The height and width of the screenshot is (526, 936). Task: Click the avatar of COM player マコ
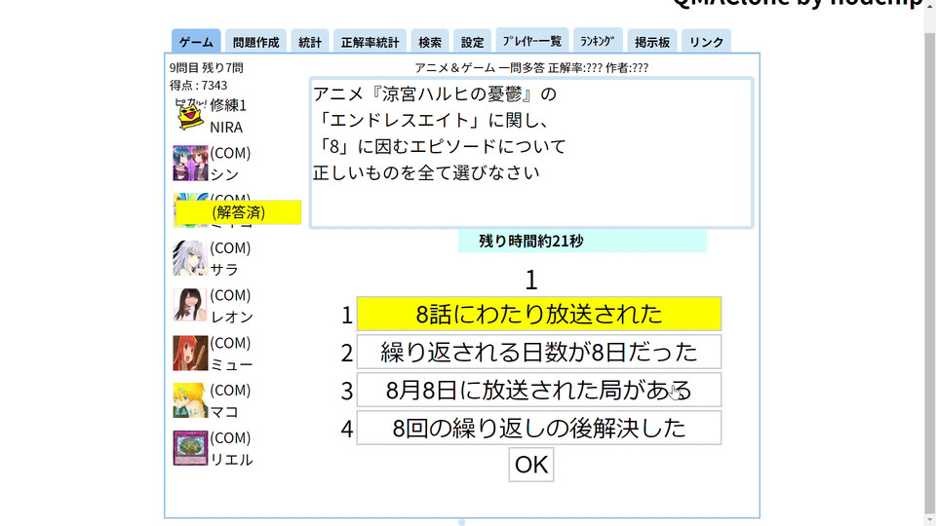pyautogui.click(x=190, y=400)
